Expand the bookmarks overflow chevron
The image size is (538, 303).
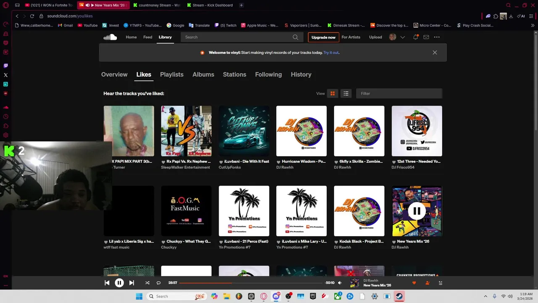(533, 25)
